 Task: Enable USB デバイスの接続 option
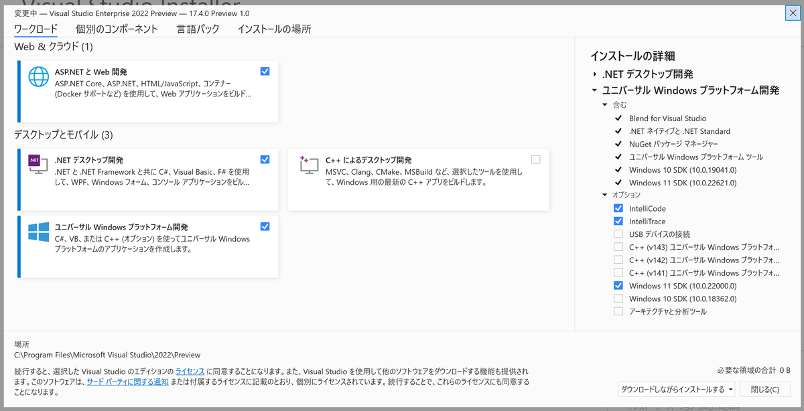pyautogui.click(x=618, y=234)
